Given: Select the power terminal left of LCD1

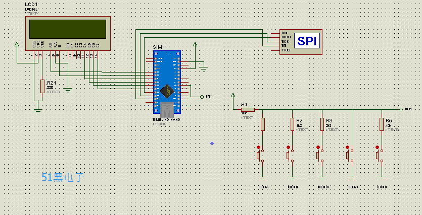Looking at the screenshot, I should [x=17, y=44].
